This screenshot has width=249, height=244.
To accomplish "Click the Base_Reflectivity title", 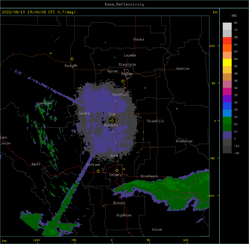I will [125, 4].
